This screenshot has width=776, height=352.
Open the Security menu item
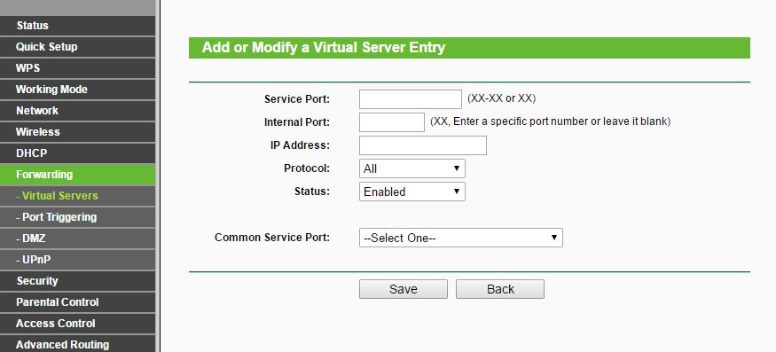click(78, 281)
